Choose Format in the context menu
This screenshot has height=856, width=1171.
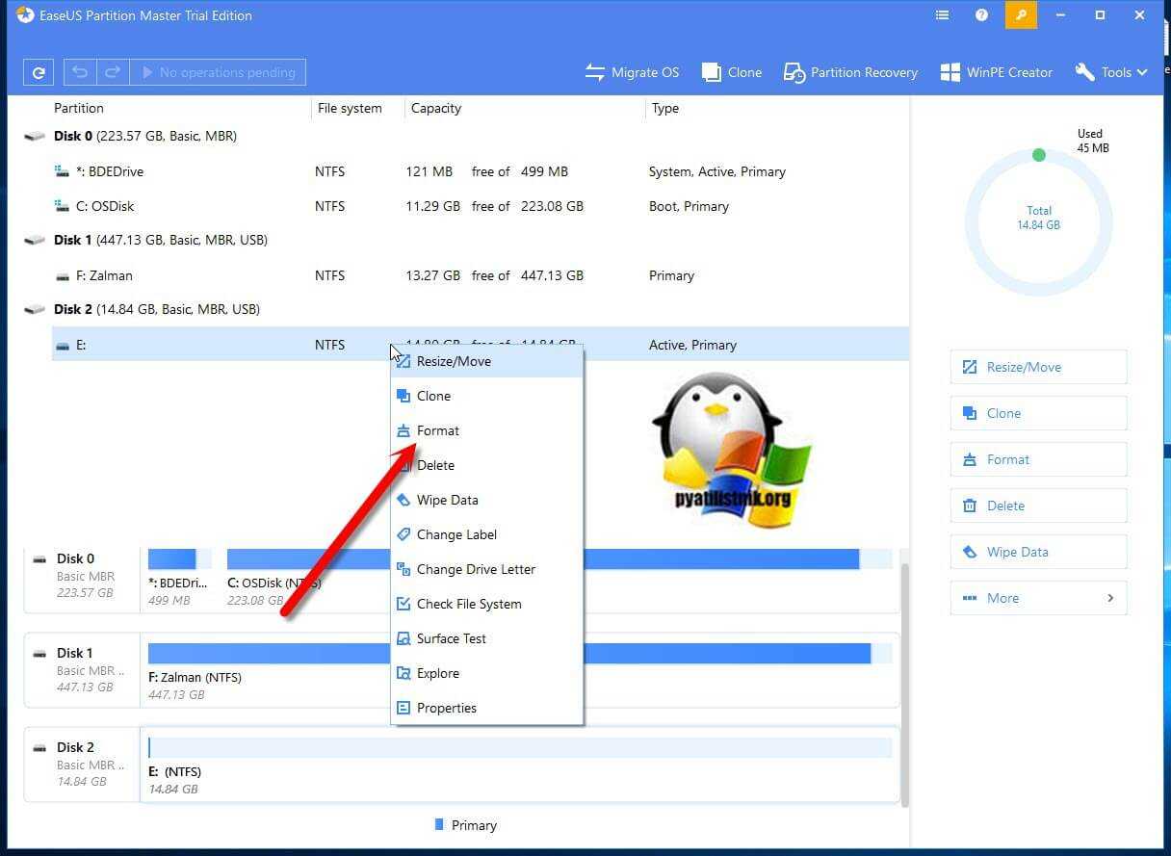[x=486, y=430]
